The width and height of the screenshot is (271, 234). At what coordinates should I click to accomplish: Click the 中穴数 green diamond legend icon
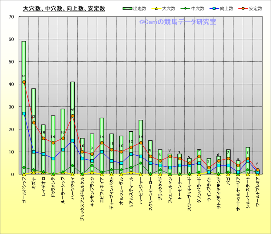pos(184,8)
